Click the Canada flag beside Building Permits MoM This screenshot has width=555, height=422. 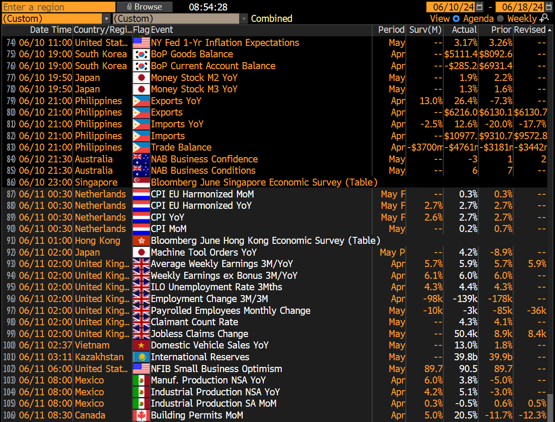tap(141, 415)
